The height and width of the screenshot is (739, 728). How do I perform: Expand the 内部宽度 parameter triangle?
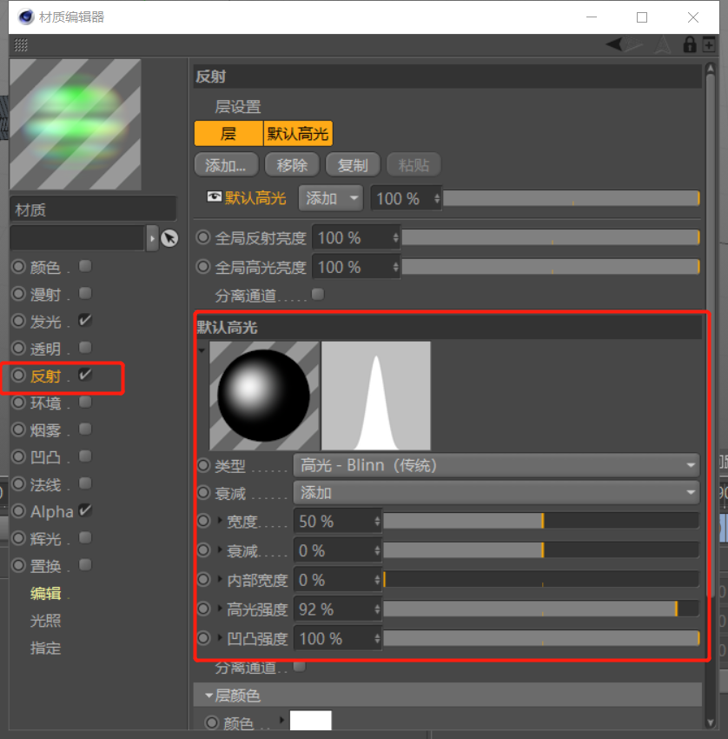(220, 579)
